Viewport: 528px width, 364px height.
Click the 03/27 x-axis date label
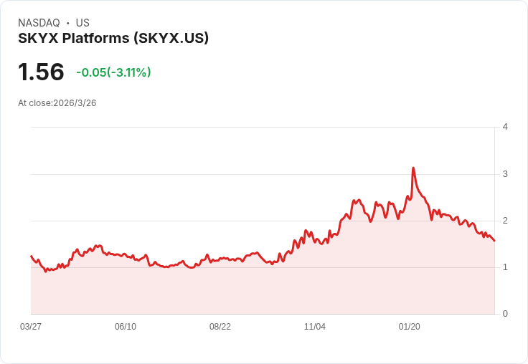(x=31, y=327)
